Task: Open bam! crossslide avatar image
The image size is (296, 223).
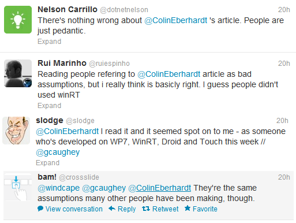Action: [x=18, y=187]
